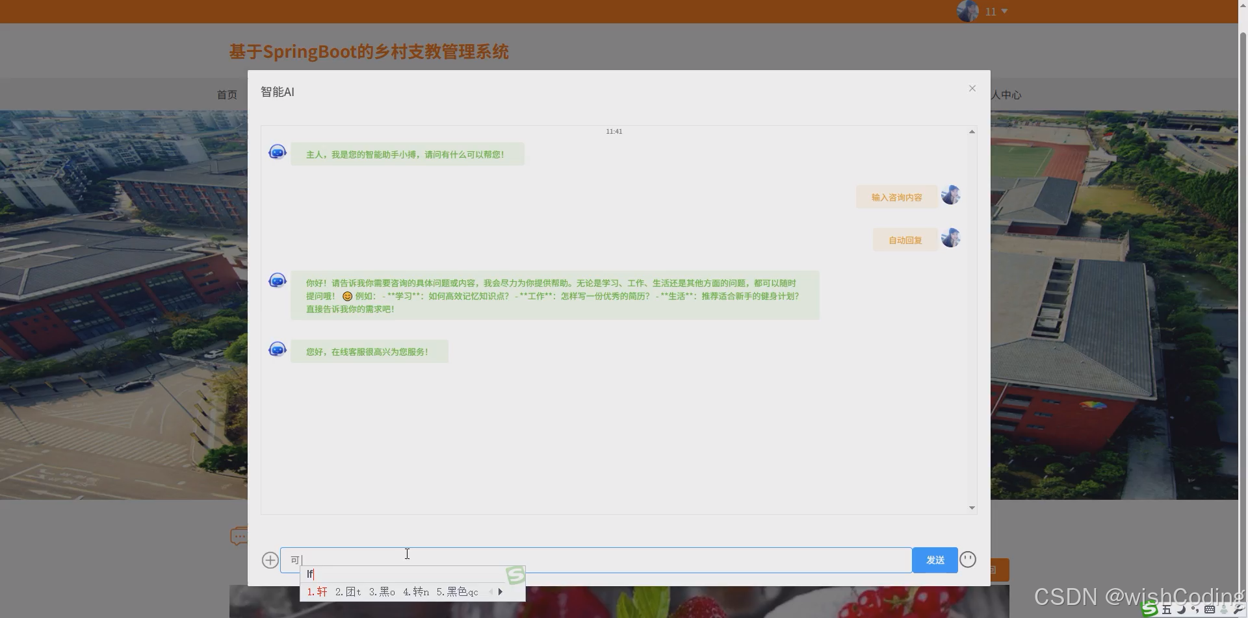Show more IME candidates with right arrow

pos(500,591)
